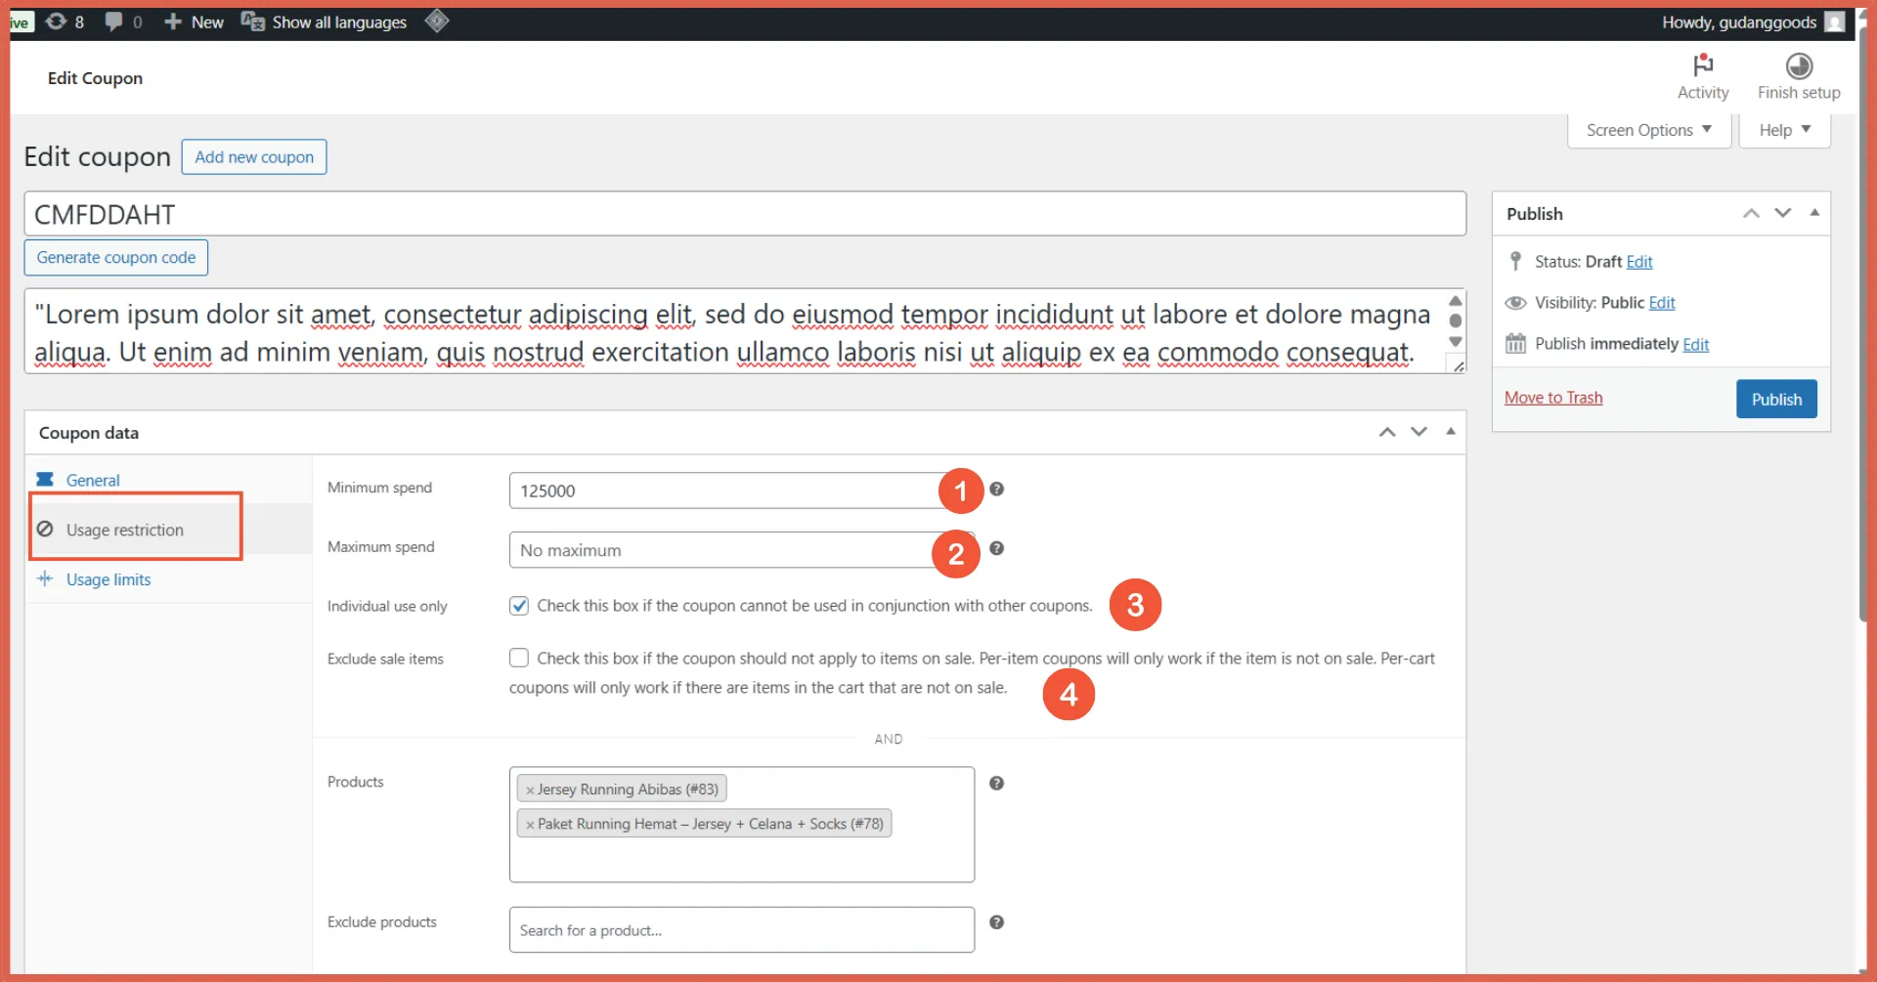Image resolution: width=1877 pixels, height=982 pixels.
Task: Toggle the Publish panel collapse arrow
Action: click(1814, 212)
